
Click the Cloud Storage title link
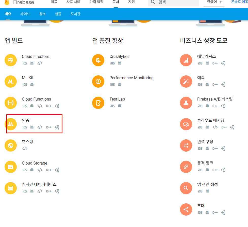tap(35, 163)
